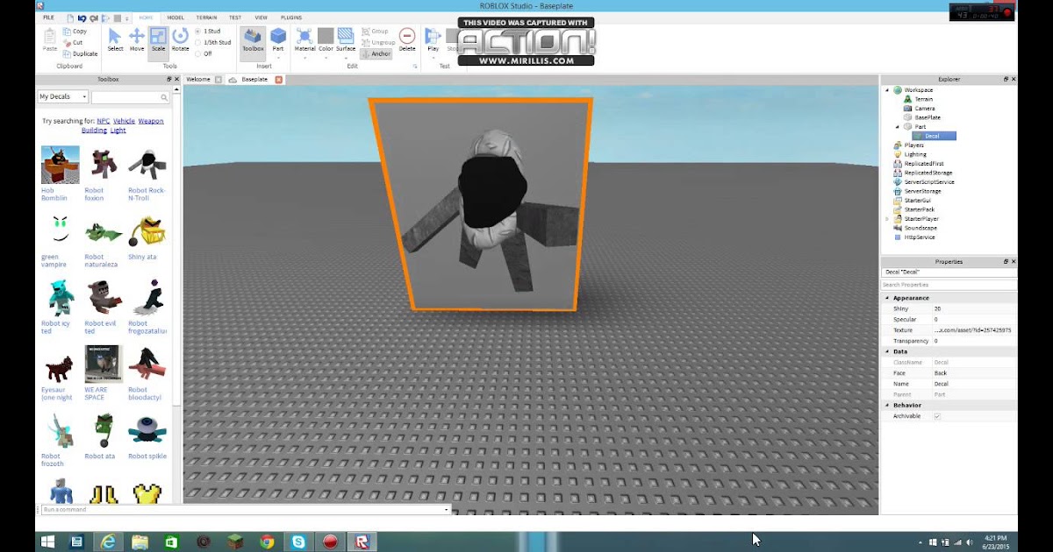Screen dimensions: 1053x552
Task: Cut the selected object
Action: tap(73, 42)
